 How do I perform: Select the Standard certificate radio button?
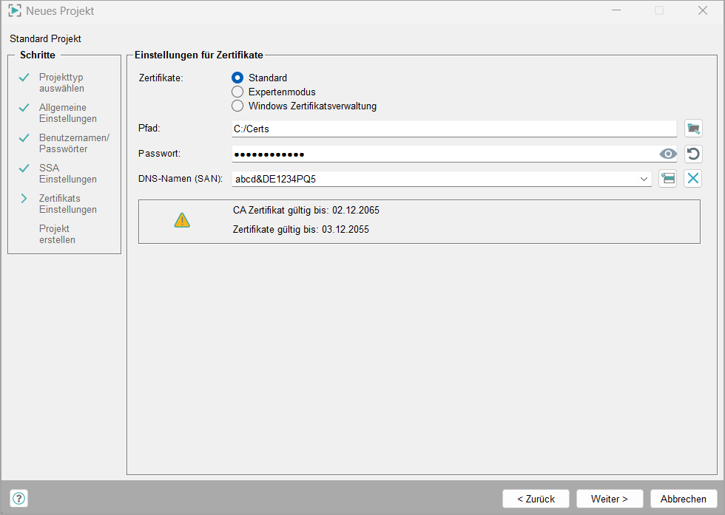coord(237,78)
